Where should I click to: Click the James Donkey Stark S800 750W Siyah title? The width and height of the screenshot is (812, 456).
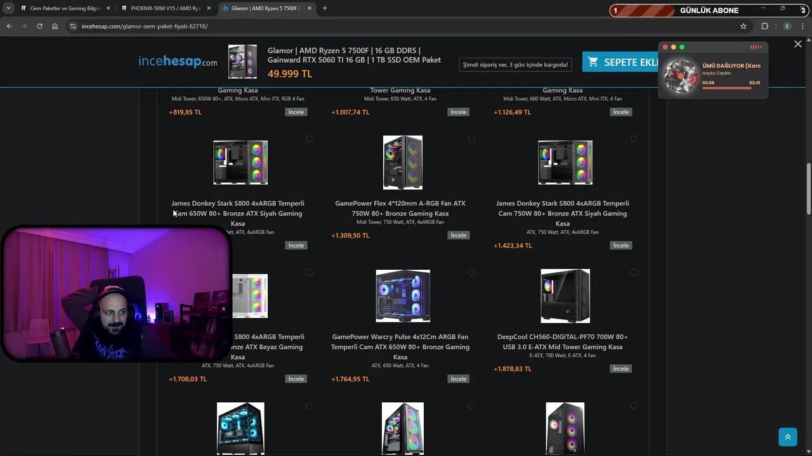click(x=563, y=213)
